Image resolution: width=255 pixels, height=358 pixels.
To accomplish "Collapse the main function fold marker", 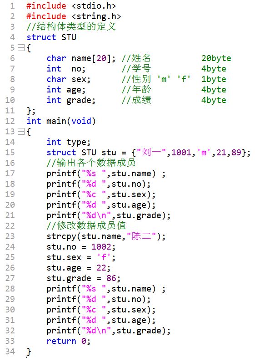I will click(x=21, y=132).
